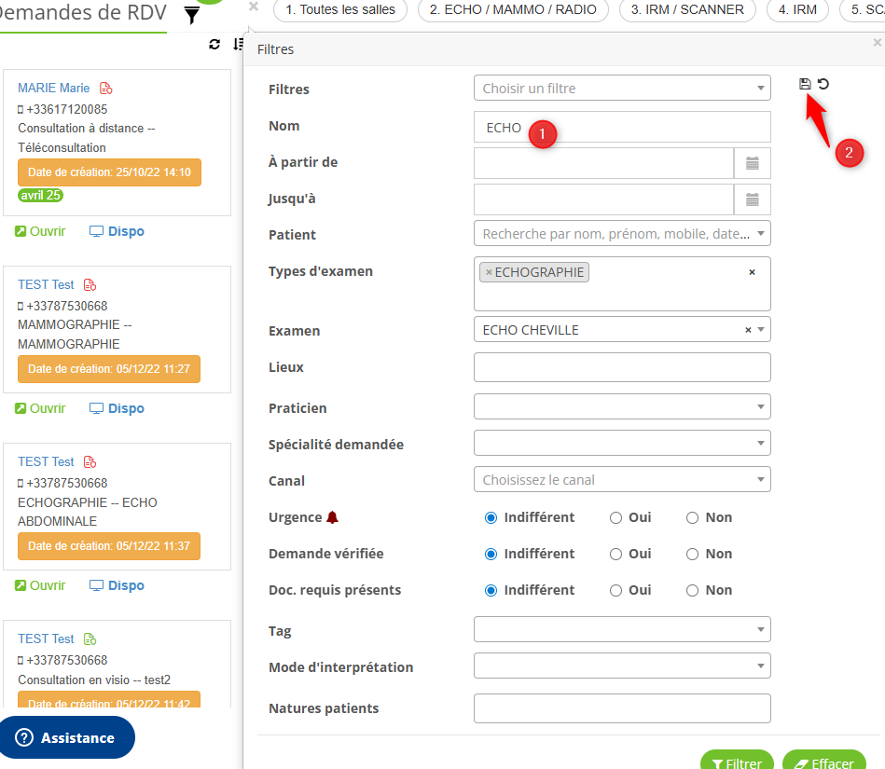Viewport: 885px width, 769px height.
Task: Open the calendar picker for Jusqu'à
Action: (752, 199)
